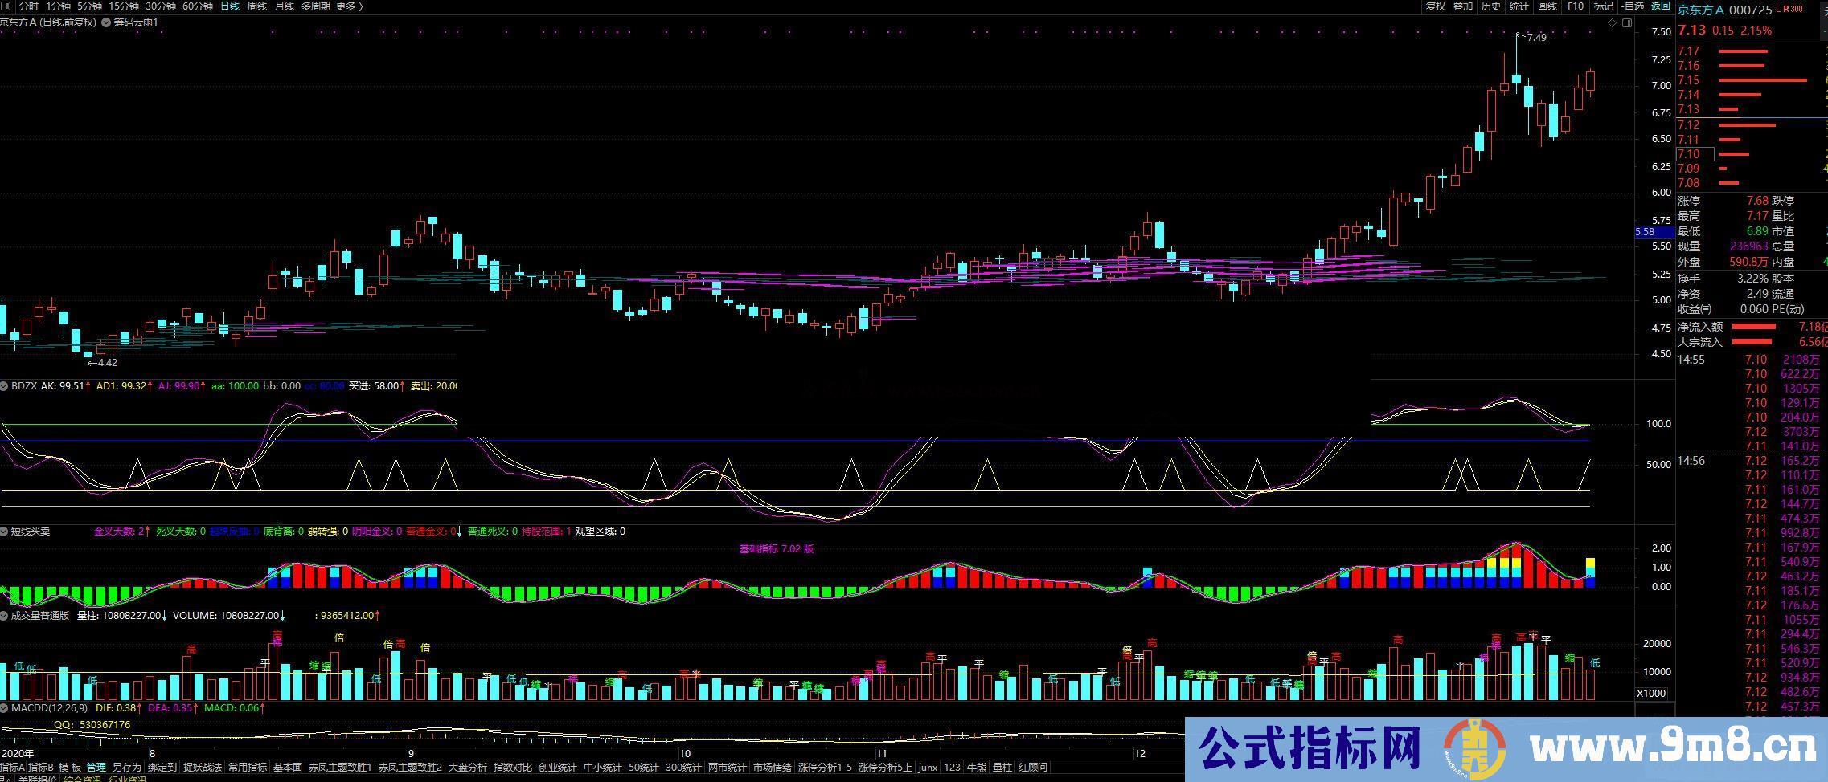Open the 大盘分析 template
1828x782 pixels.
click(x=467, y=768)
